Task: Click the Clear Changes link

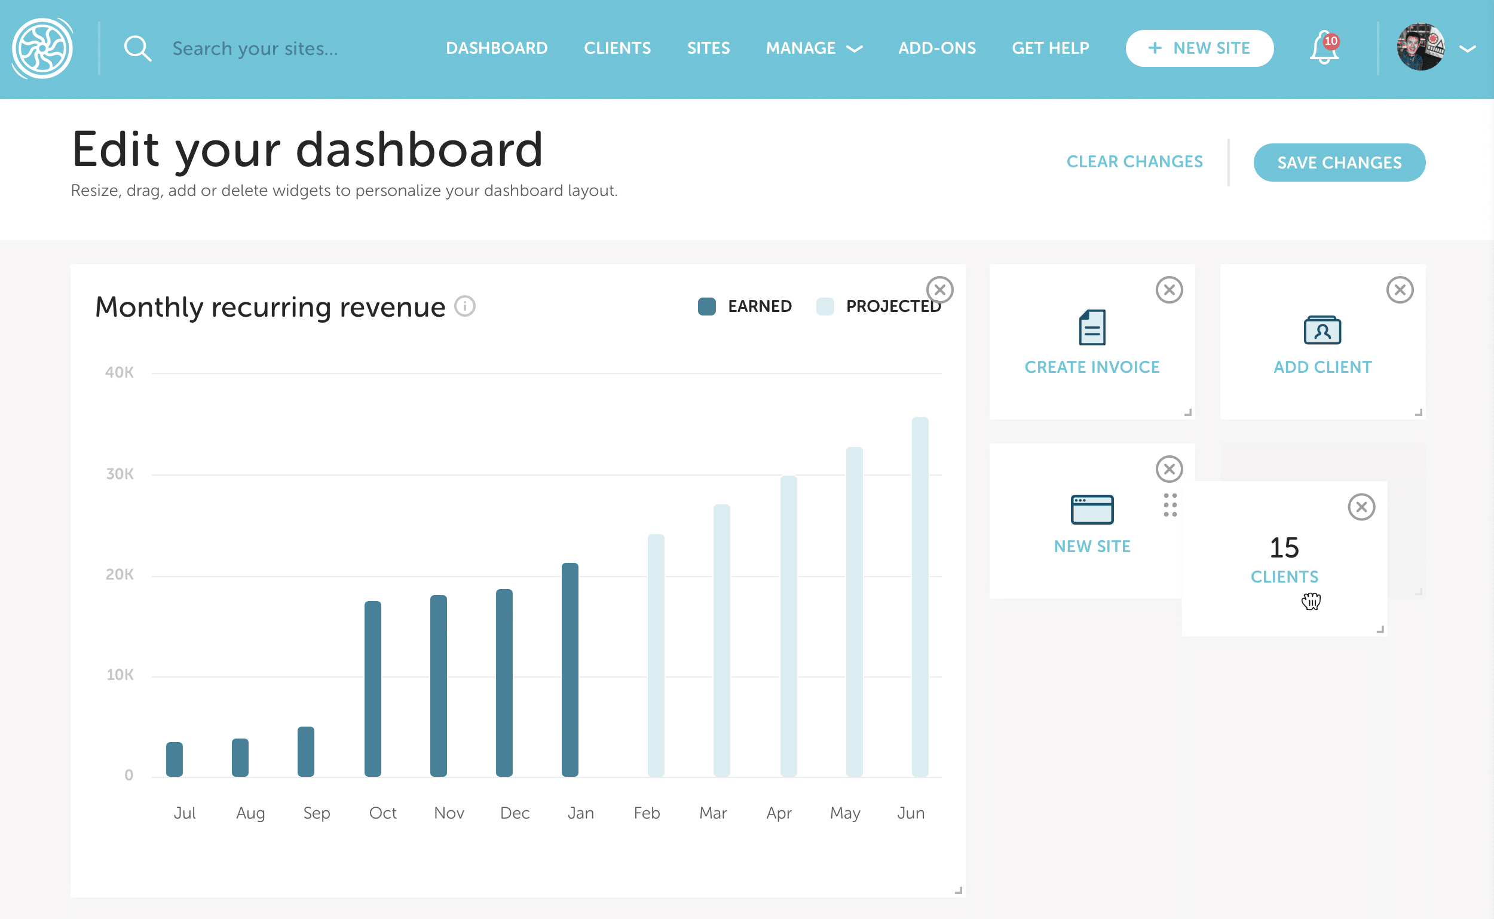Action: click(1134, 162)
